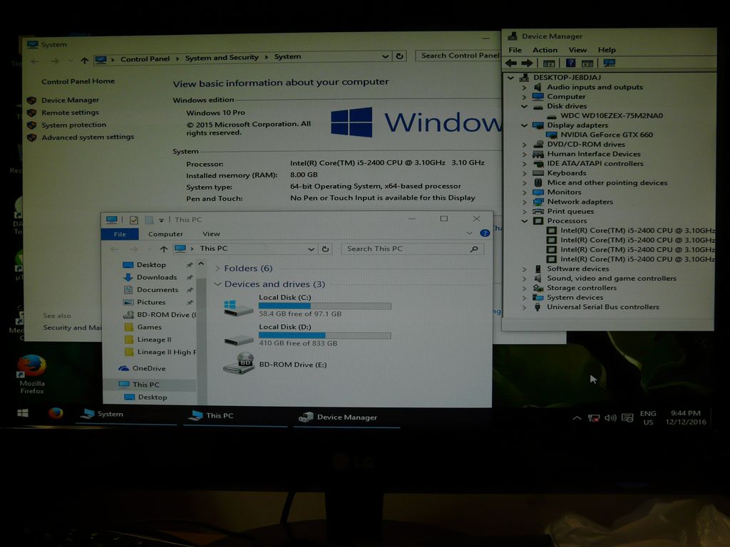Click the Advanced system settings link
Image resolution: width=730 pixels, height=547 pixels.
pyautogui.click(x=87, y=137)
